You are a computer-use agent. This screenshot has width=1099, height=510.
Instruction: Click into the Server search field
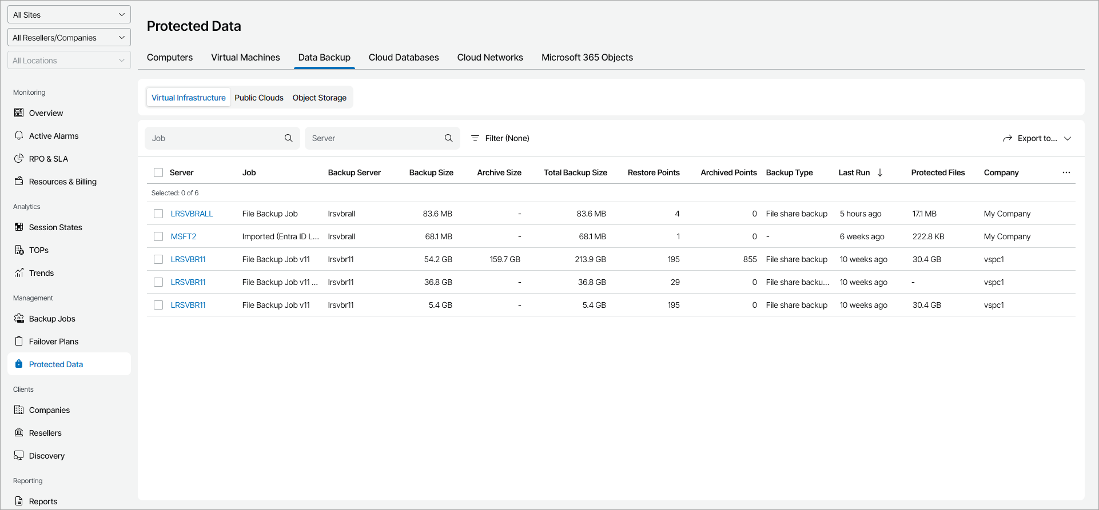coord(375,138)
